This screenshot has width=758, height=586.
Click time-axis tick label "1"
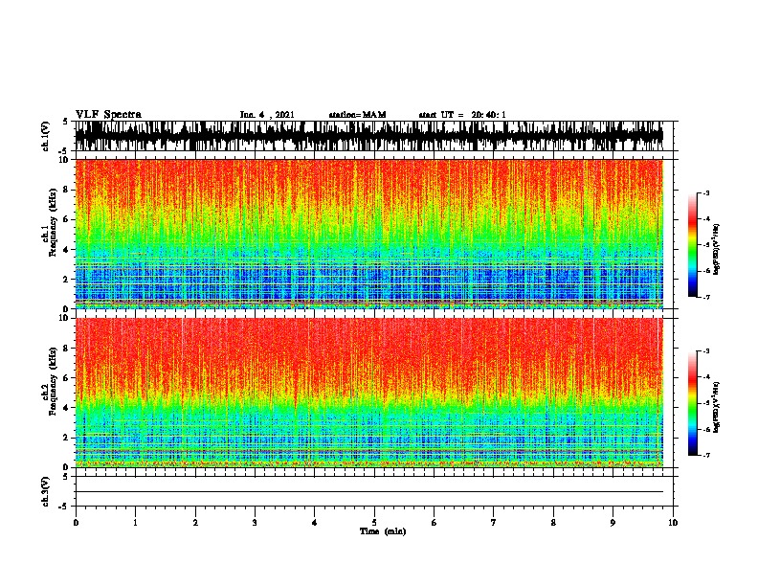[x=135, y=523]
